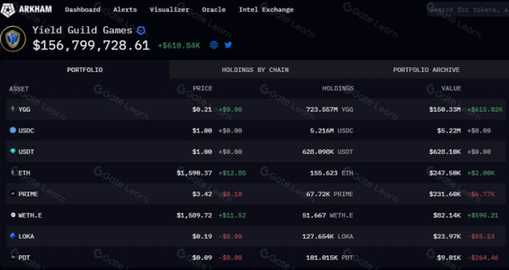Switch to the Holdings By Chain tab
The image size is (509, 270).
(255, 70)
